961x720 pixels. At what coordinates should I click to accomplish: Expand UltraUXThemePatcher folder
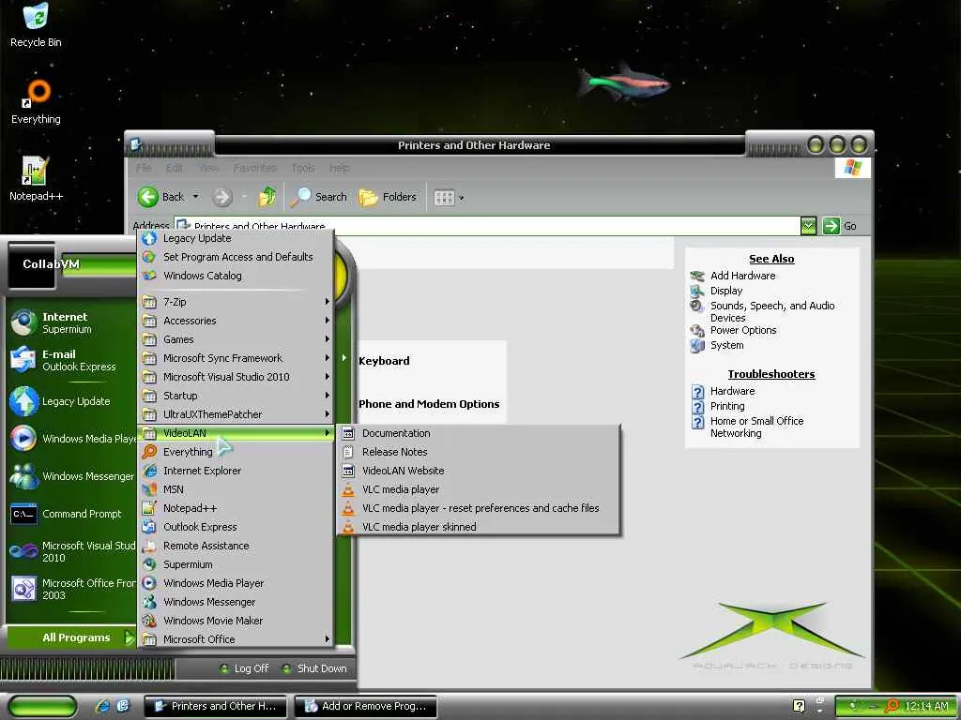click(236, 413)
